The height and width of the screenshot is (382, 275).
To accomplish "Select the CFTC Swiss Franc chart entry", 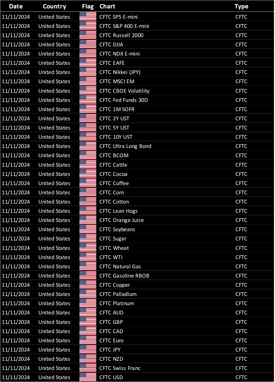I will pyautogui.click(x=120, y=368).
